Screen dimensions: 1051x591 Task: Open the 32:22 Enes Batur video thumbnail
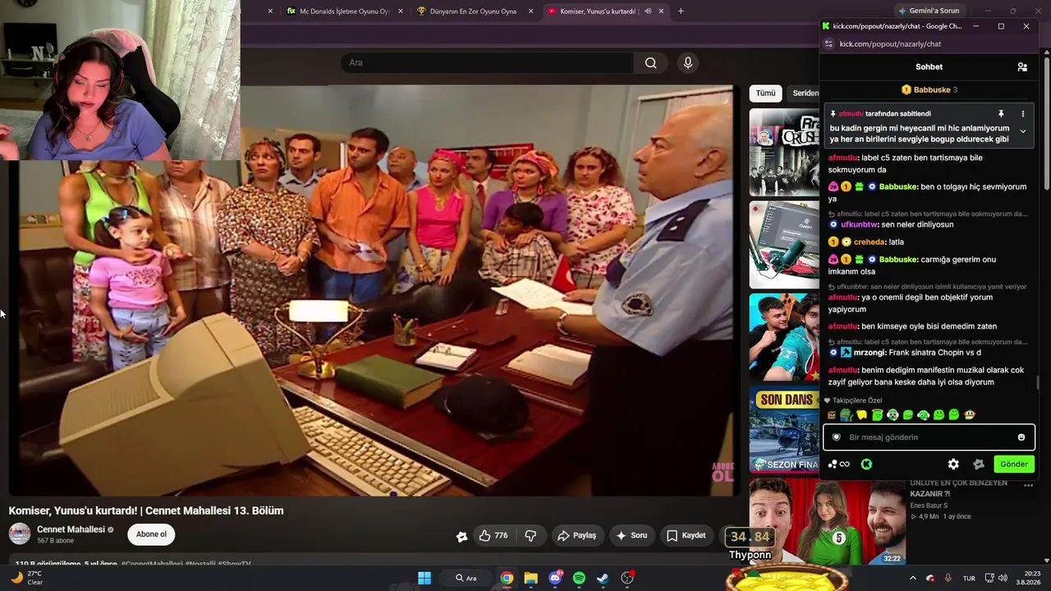(x=827, y=522)
